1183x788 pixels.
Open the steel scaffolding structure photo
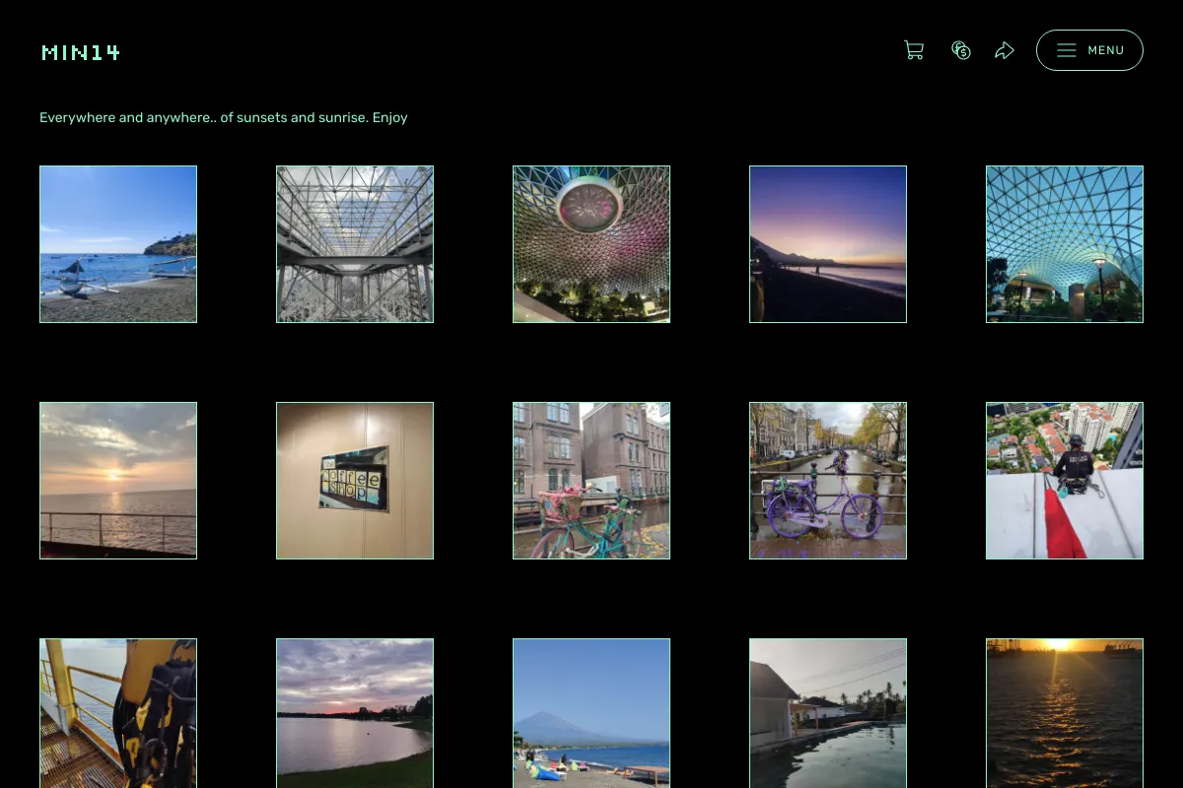(355, 244)
